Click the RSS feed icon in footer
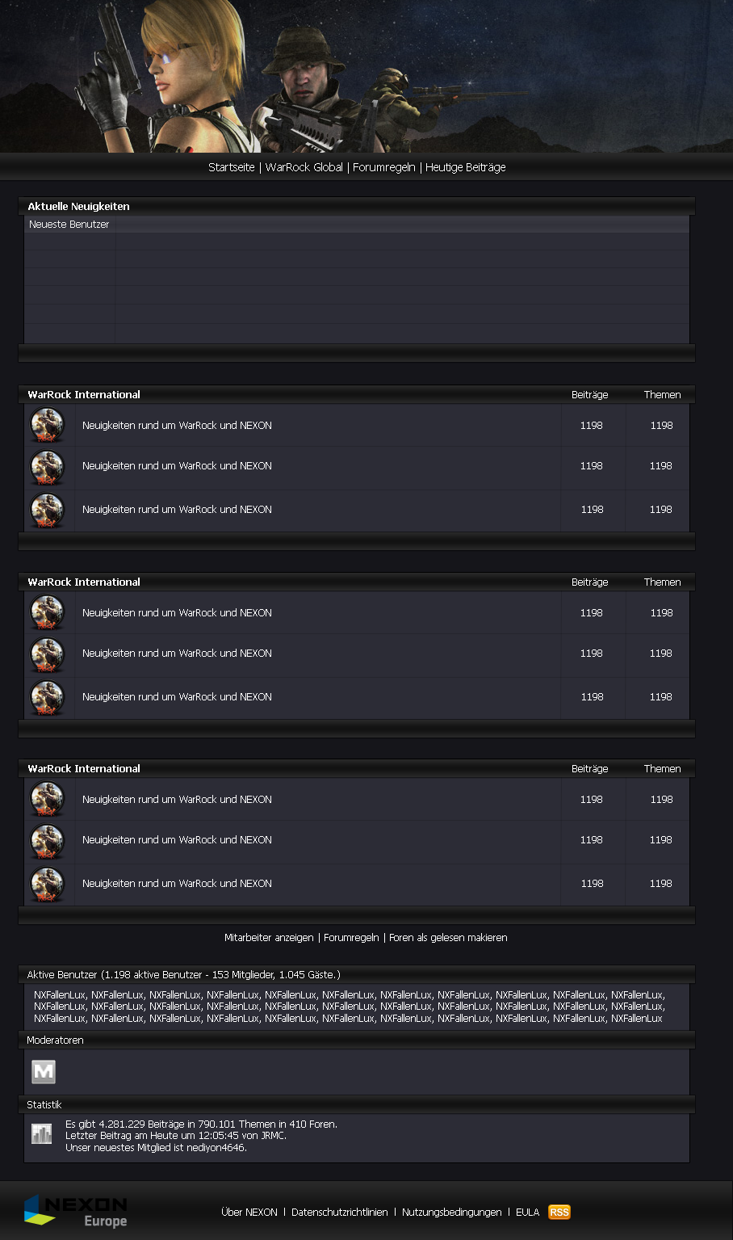The width and height of the screenshot is (733, 1240). tap(559, 1212)
